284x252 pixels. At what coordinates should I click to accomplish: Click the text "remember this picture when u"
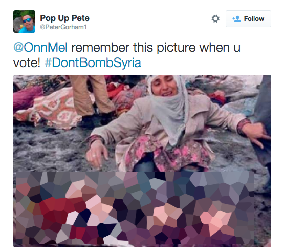click(x=156, y=48)
